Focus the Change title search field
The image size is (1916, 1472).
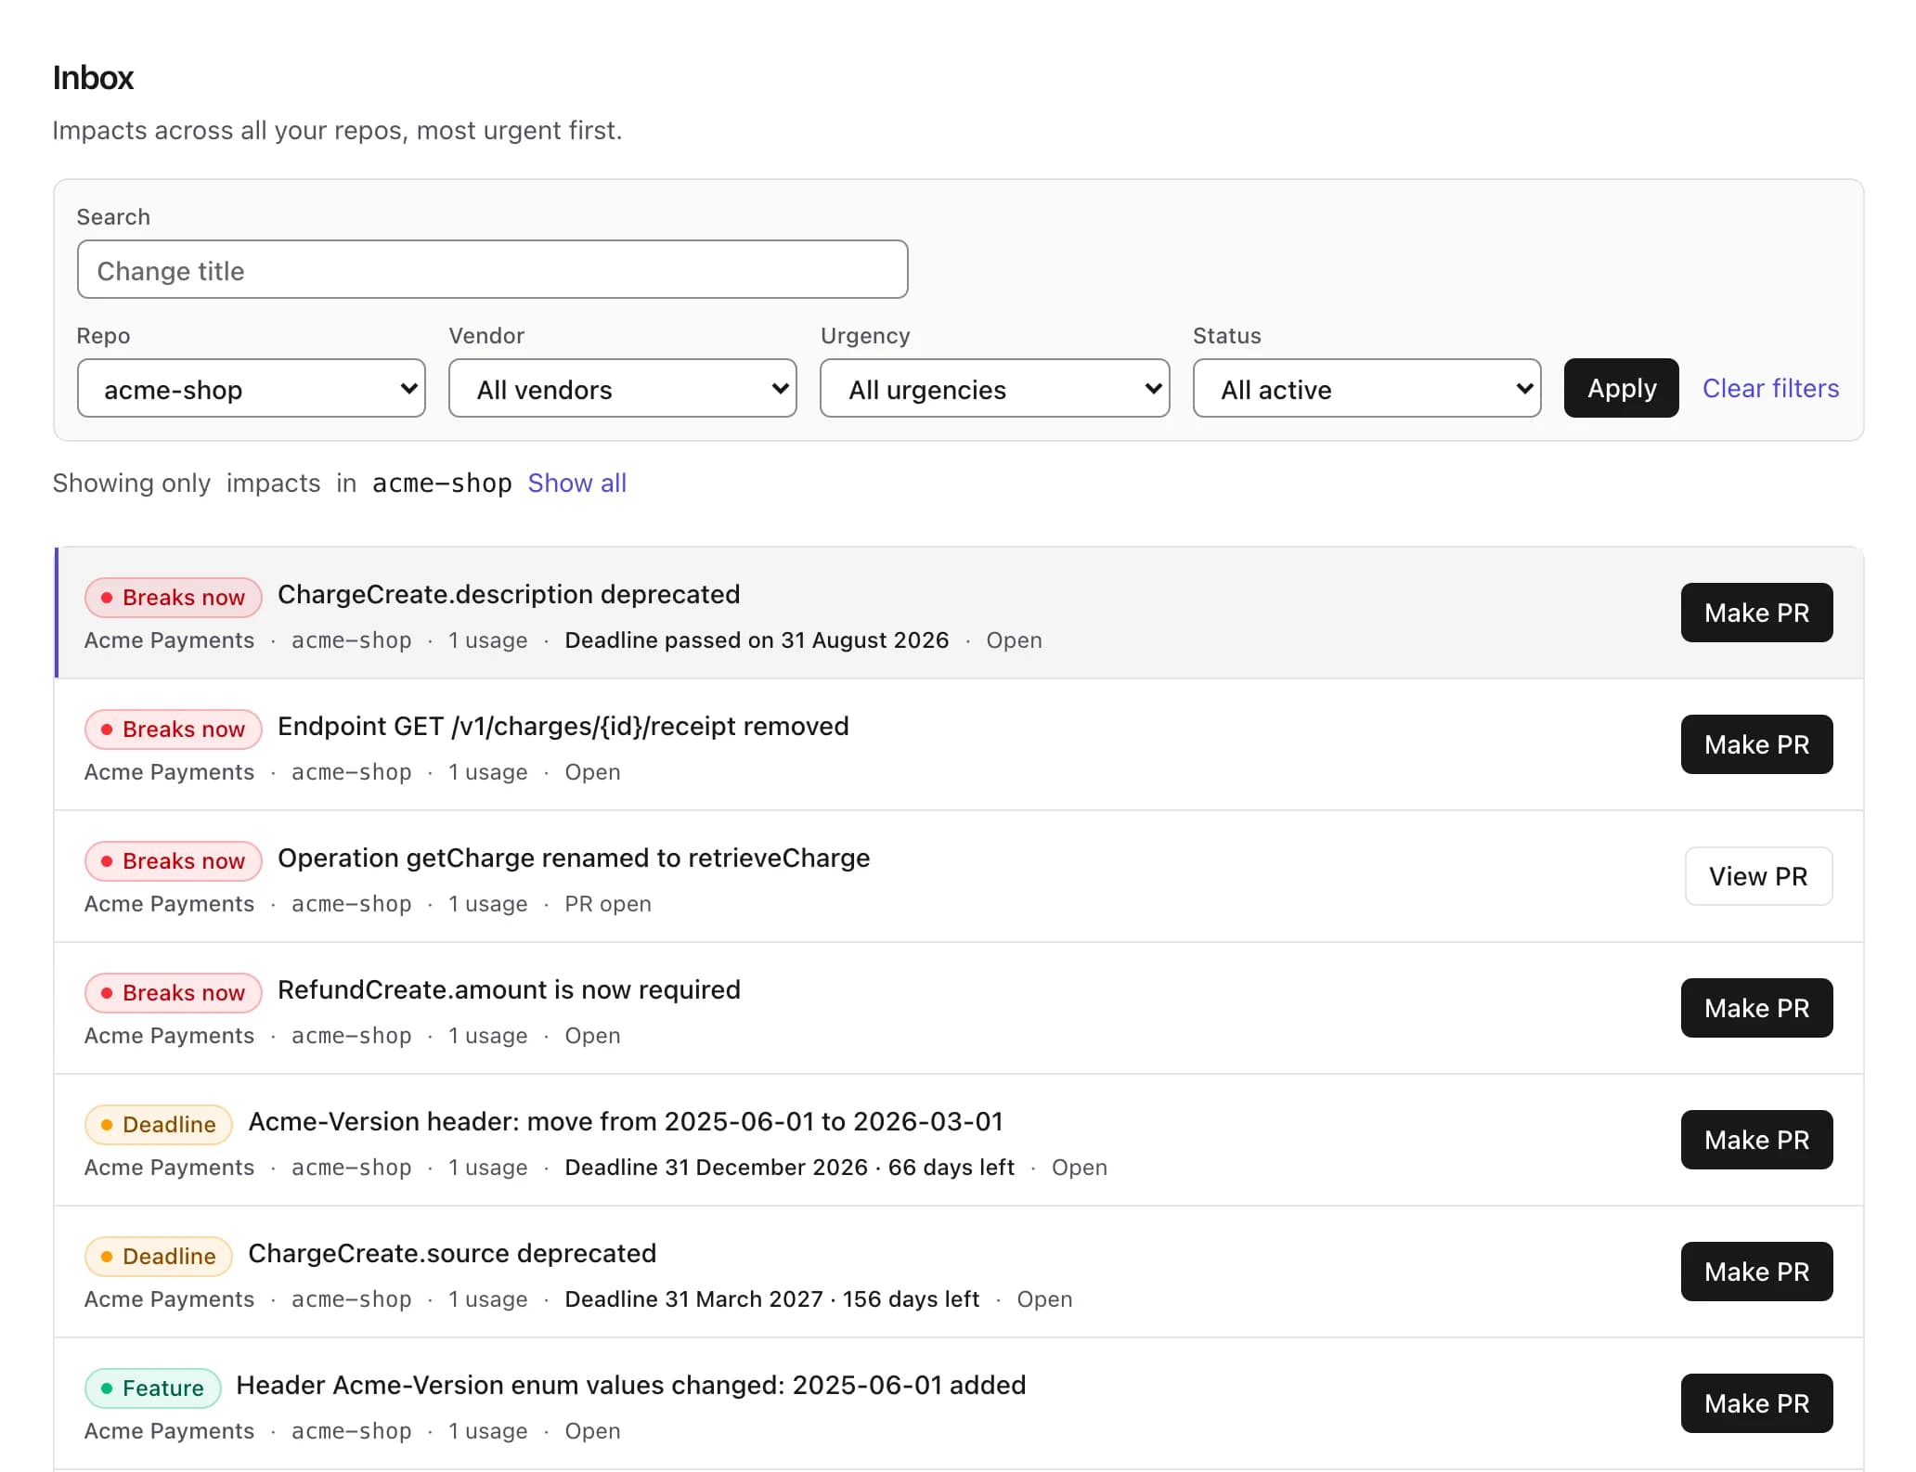(x=492, y=270)
